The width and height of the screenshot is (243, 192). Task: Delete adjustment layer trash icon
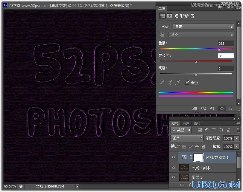coord(230,109)
